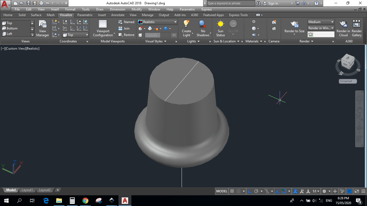Click the MODEL space button in status bar
This screenshot has height=206, width=367.
tap(222, 191)
